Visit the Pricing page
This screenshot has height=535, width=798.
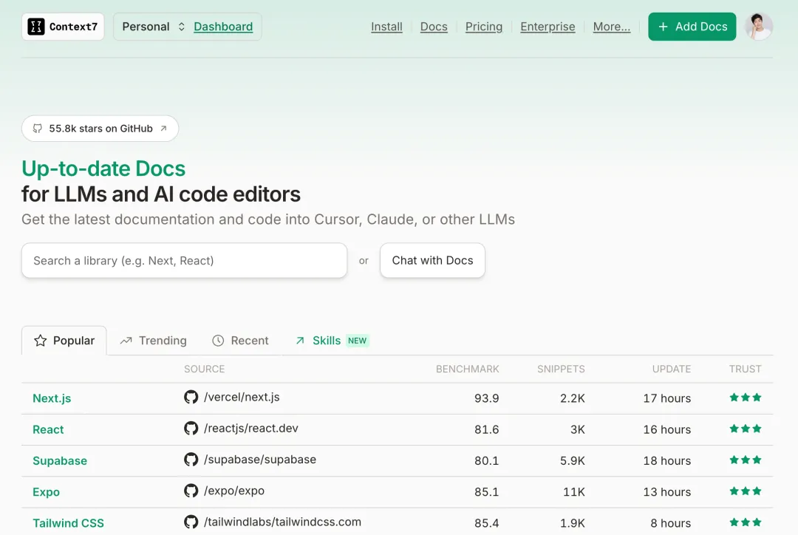click(484, 27)
